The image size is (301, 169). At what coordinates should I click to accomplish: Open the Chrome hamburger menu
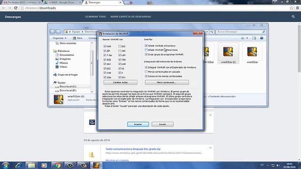pyautogui.click(x=297, y=8)
